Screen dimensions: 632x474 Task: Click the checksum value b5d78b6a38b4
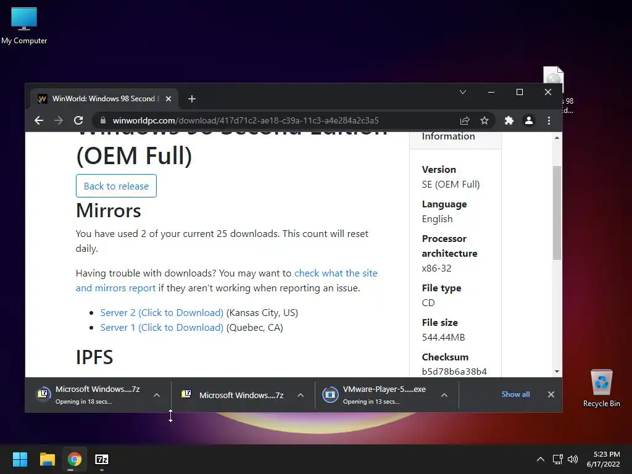point(454,372)
